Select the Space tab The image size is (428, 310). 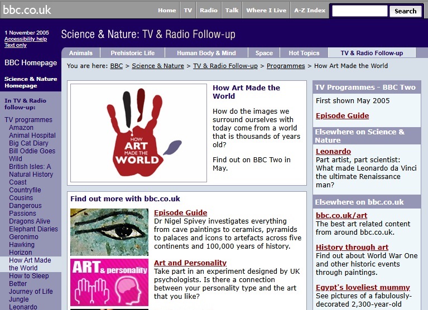point(264,53)
